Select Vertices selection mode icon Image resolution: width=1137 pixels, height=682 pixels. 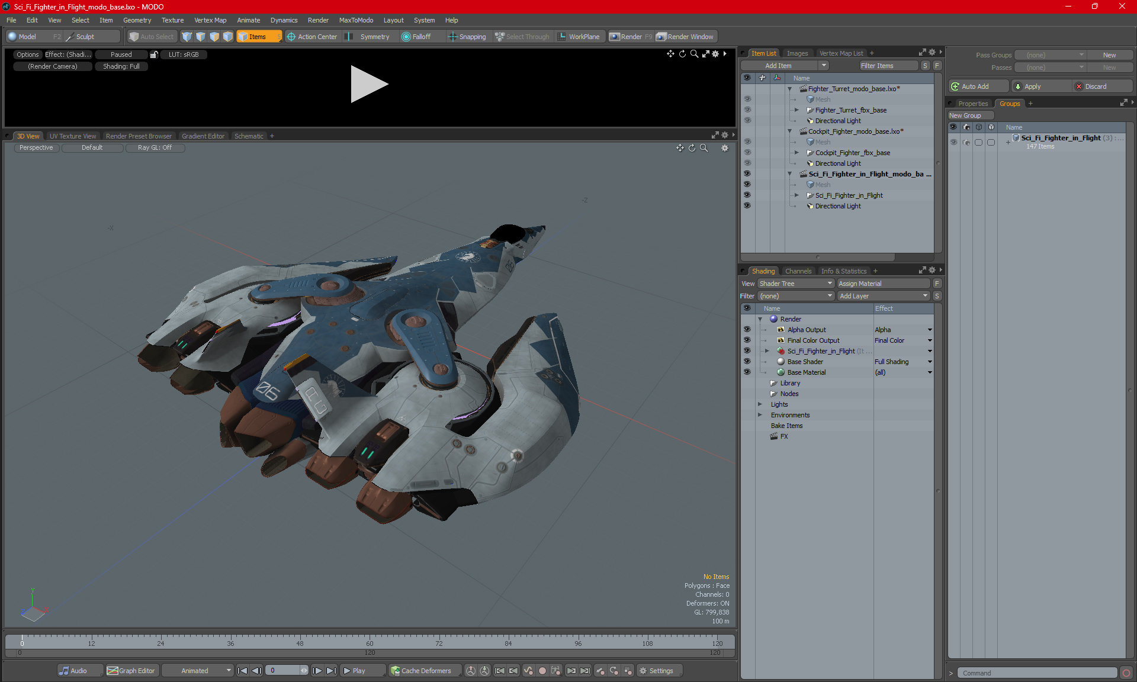pos(187,37)
